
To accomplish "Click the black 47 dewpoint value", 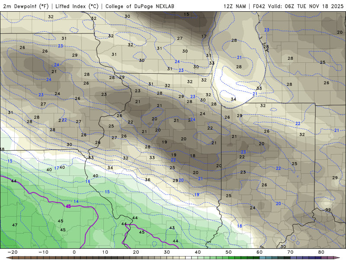I will [x=15, y=225].
